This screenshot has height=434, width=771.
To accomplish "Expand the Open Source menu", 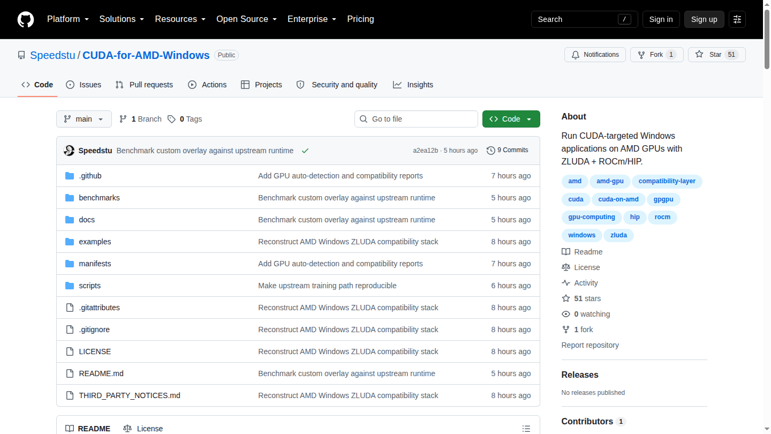I will [246, 19].
